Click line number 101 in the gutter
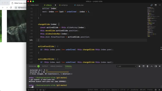This screenshot has width=162, height=91. point(31,40)
